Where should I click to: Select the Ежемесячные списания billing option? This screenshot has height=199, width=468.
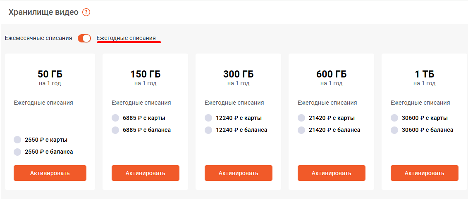pos(38,38)
